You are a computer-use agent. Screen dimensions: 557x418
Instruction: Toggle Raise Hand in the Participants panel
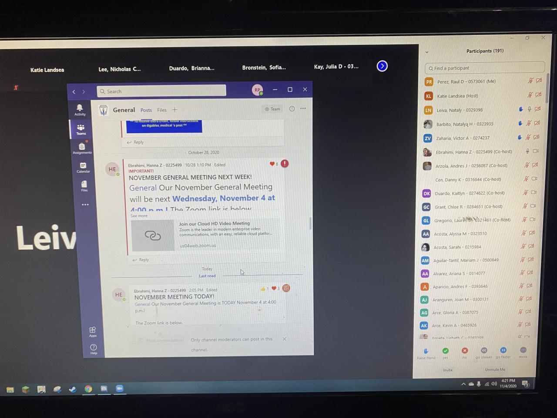point(426,353)
